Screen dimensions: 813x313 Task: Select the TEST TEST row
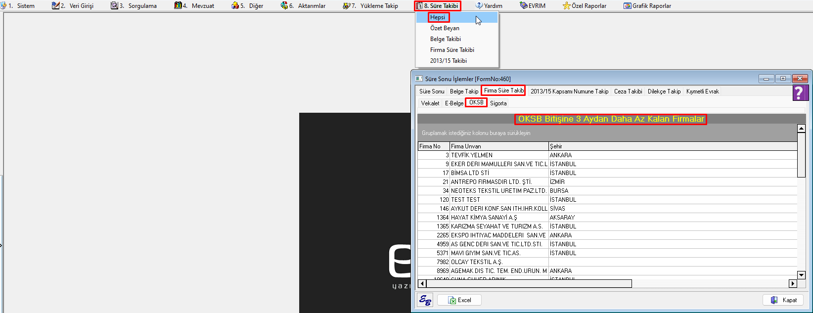pyautogui.click(x=607, y=200)
